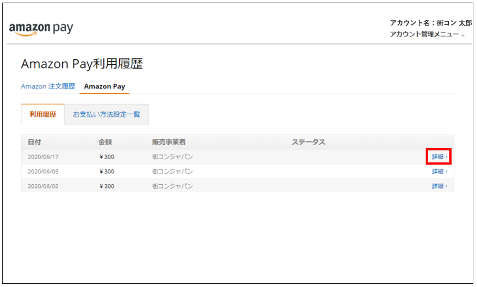Click 街コンジャパン in the 2020/06/17 row

pyautogui.click(x=173, y=157)
